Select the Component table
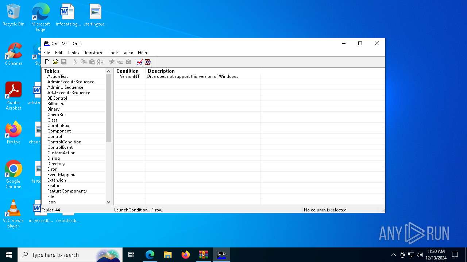This screenshot has width=467, height=262. click(x=59, y=131)
